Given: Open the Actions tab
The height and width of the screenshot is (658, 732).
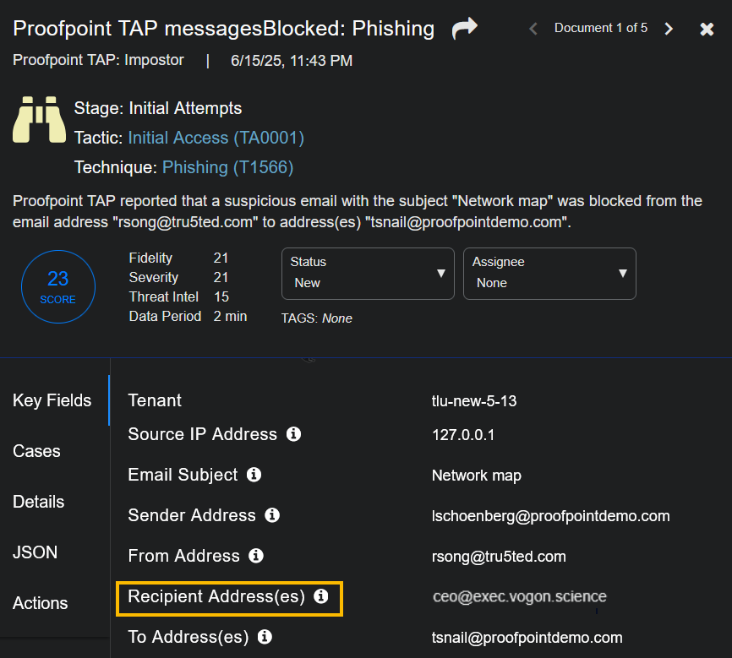Looking at the screenshot, I should pyautogui.click(x=41, y=603).
